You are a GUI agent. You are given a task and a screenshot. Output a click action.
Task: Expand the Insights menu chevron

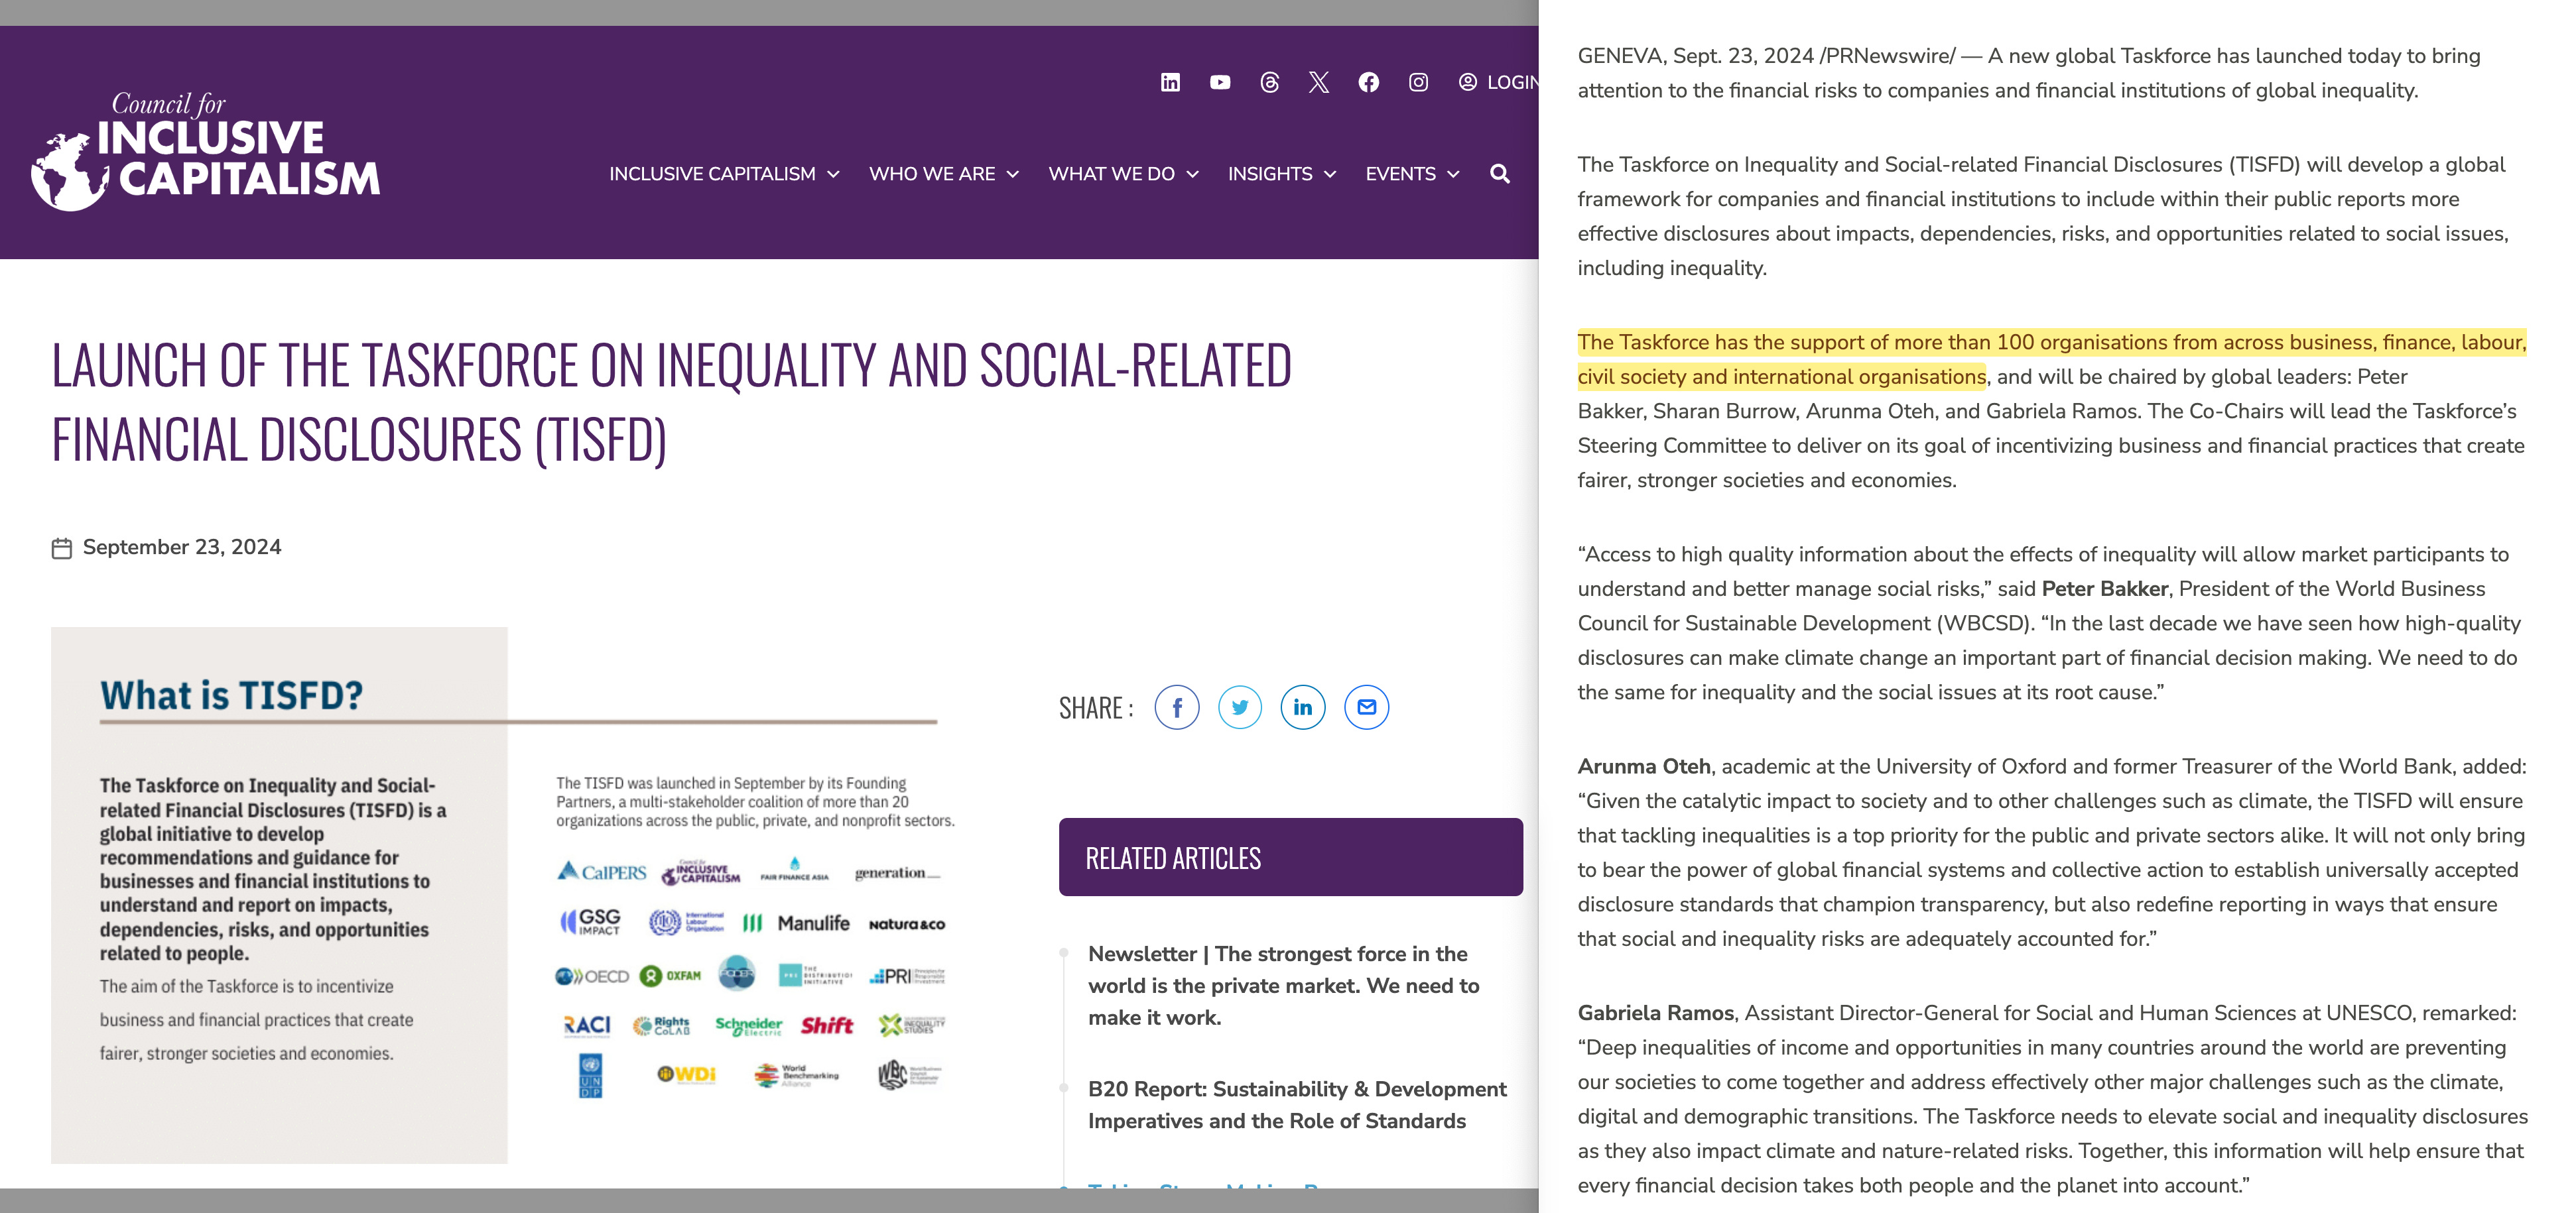click(1330, 174)
